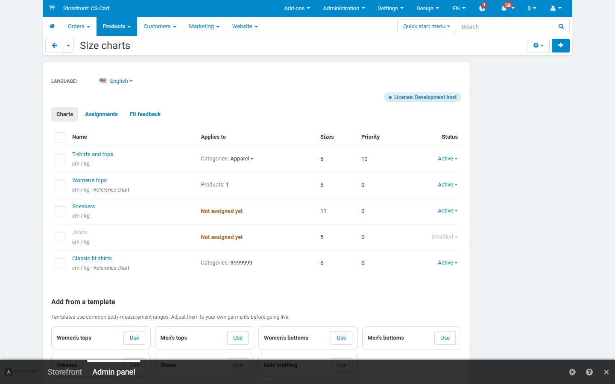Open the user account menu icon

point(556,8)
